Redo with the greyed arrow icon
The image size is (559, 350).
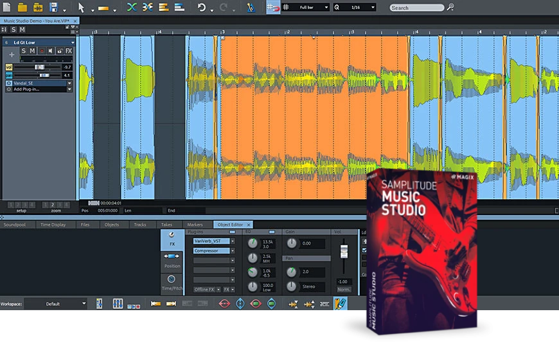click(x=224, y=7)
